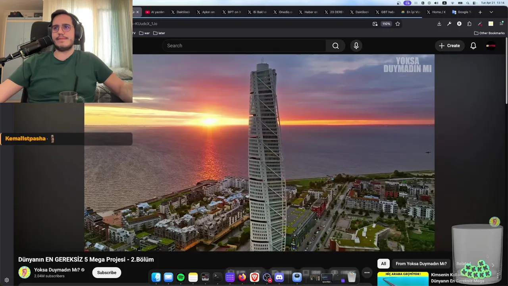
Task: Open the Trash in the dock
Action: click(352, 277)
